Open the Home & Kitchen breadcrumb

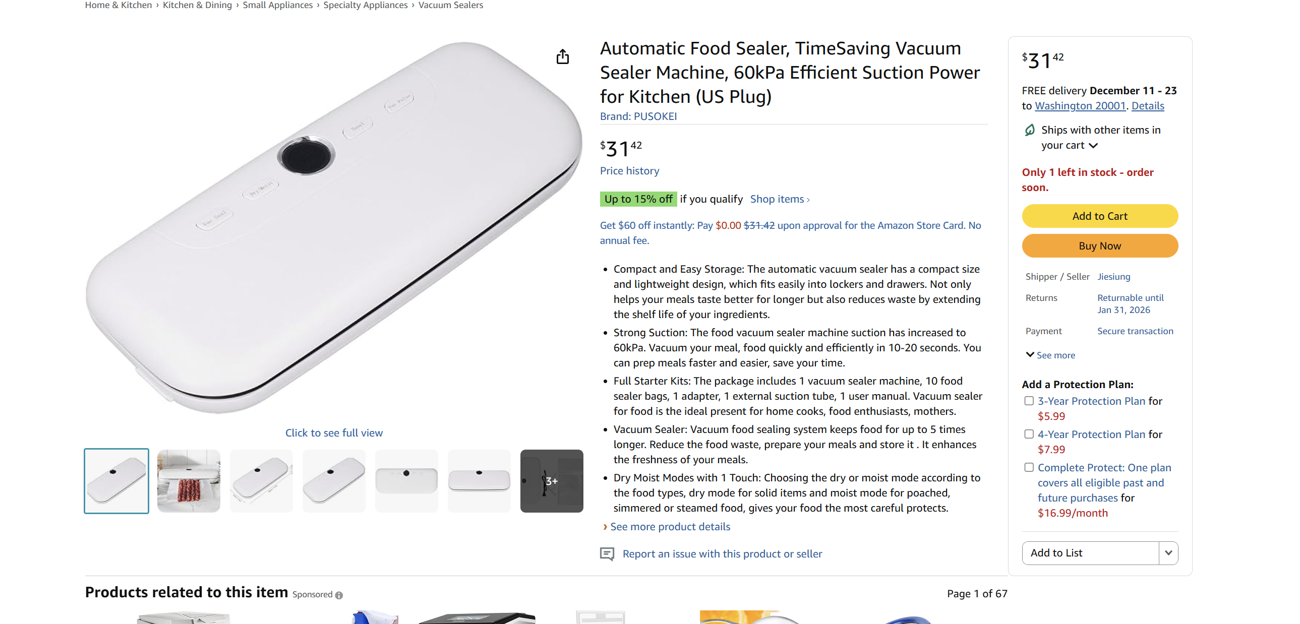[x=118, y=5]
